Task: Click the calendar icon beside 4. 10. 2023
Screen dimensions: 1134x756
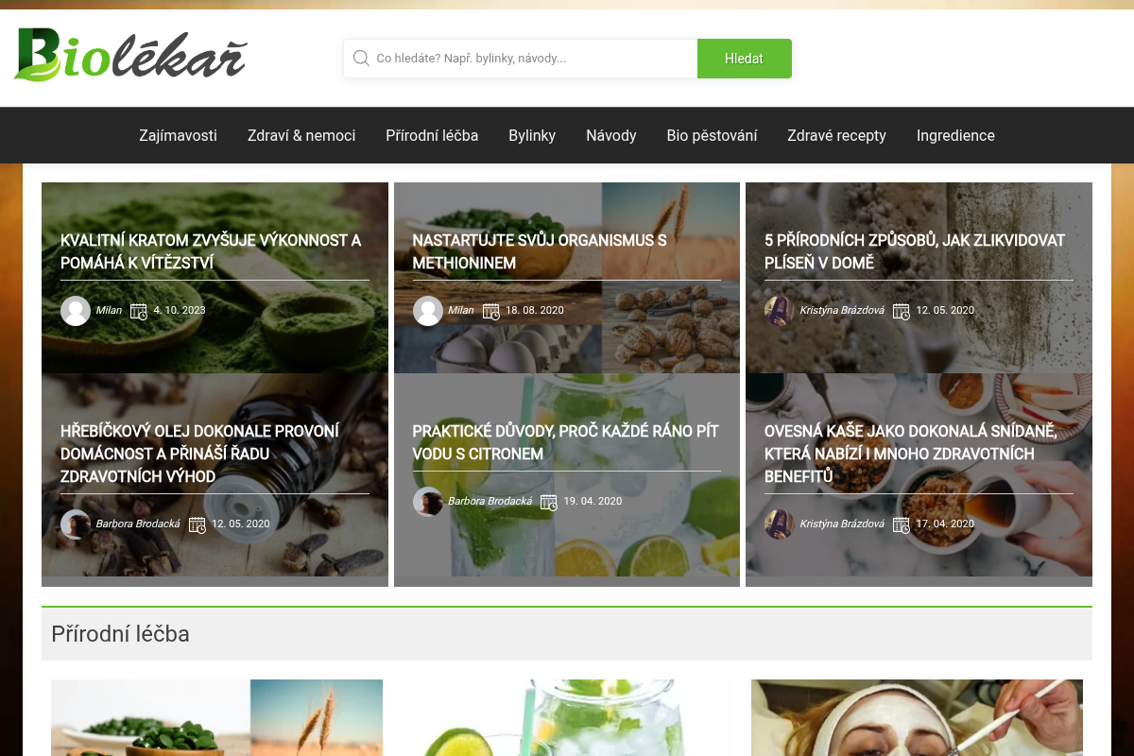Action: coord(139,311)
